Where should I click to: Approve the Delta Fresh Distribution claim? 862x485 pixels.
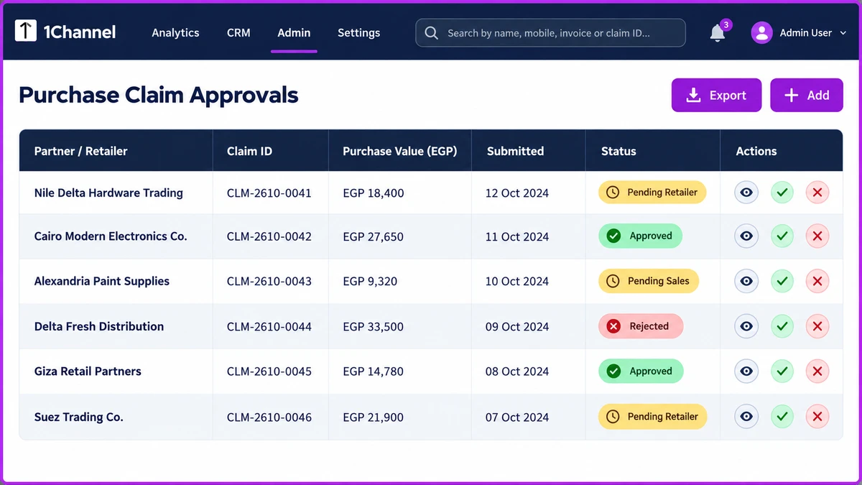782,326
